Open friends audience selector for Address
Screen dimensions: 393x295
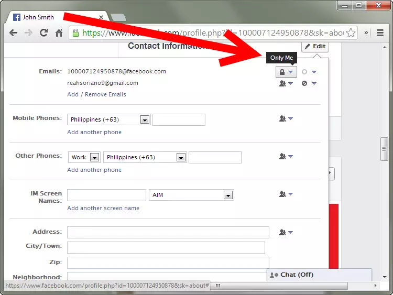(286, 232)
